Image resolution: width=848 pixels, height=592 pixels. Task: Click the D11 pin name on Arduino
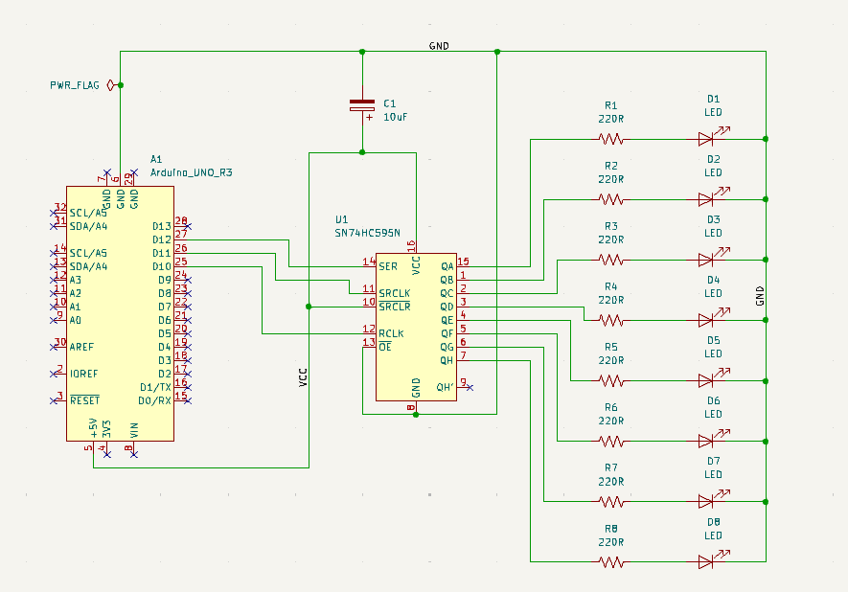[162, 254]
